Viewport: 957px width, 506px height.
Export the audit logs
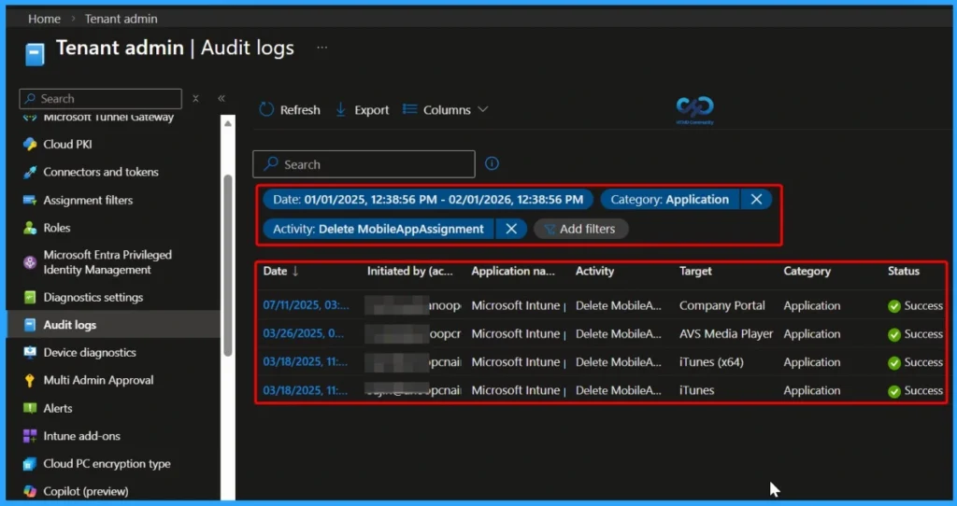tap(362, 110)
